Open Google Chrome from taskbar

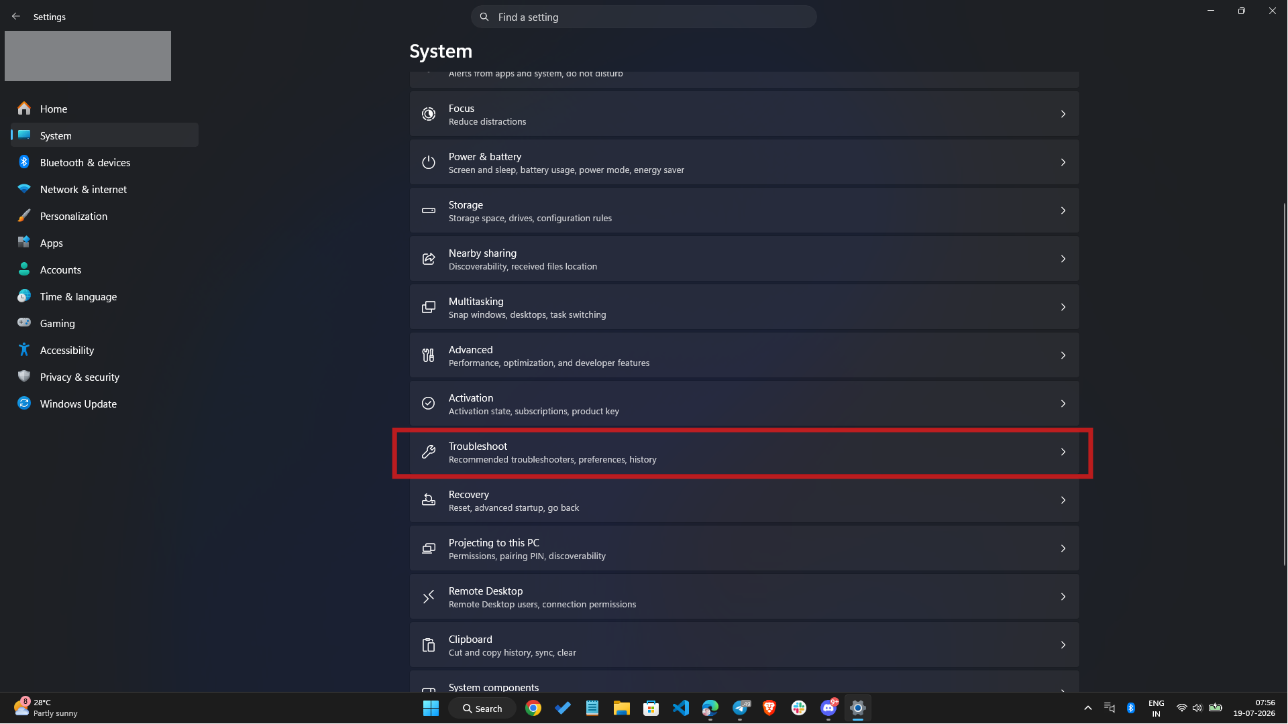pos(533,708)
